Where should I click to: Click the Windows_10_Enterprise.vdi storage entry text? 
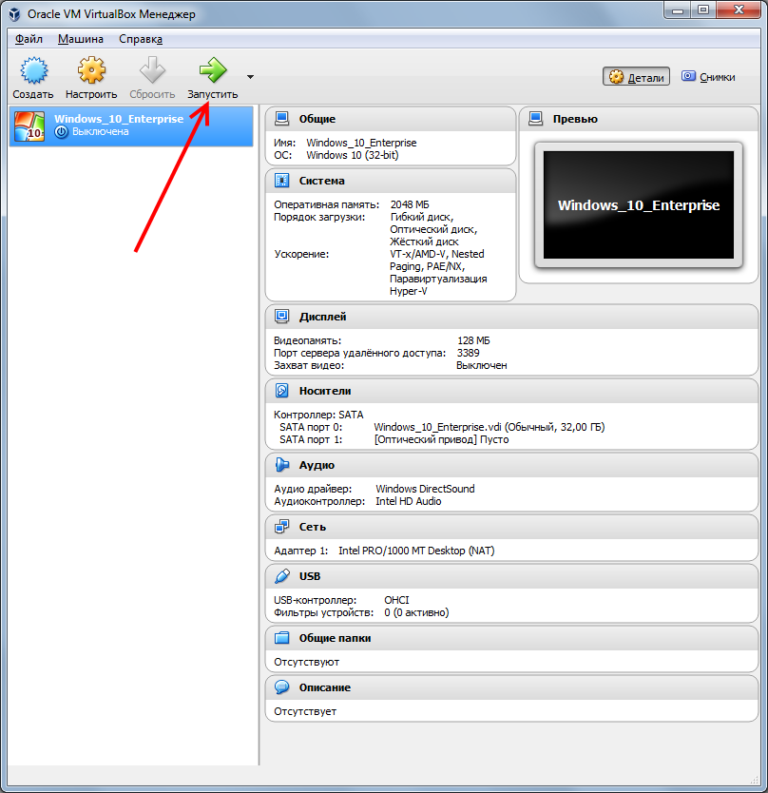coord(489,427)
